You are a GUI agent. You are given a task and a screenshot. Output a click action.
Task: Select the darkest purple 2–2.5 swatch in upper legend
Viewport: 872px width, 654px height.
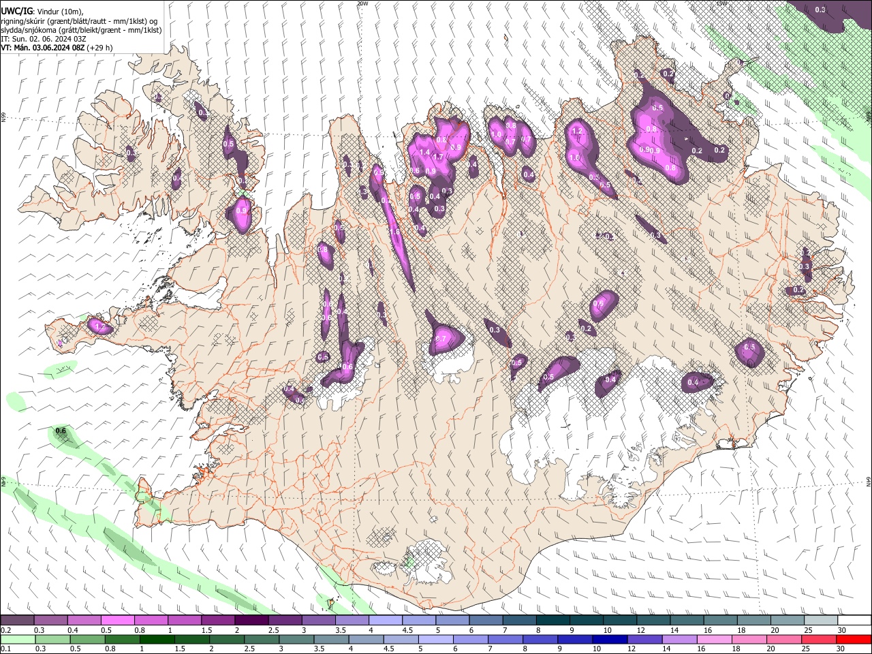(x=251, y=621)
